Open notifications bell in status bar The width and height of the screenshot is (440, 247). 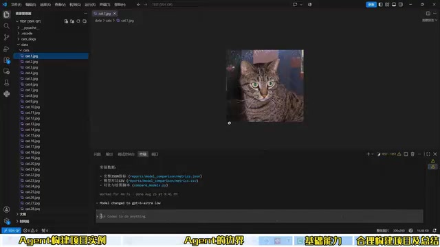[x=434, y=231]
